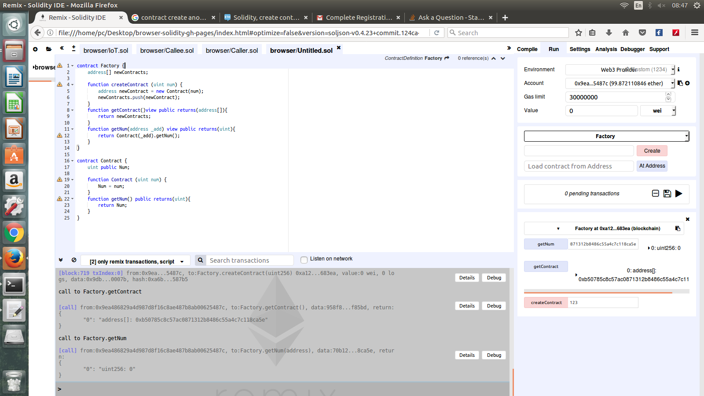Open a local file with the folder icon

(x=48, y=49)
